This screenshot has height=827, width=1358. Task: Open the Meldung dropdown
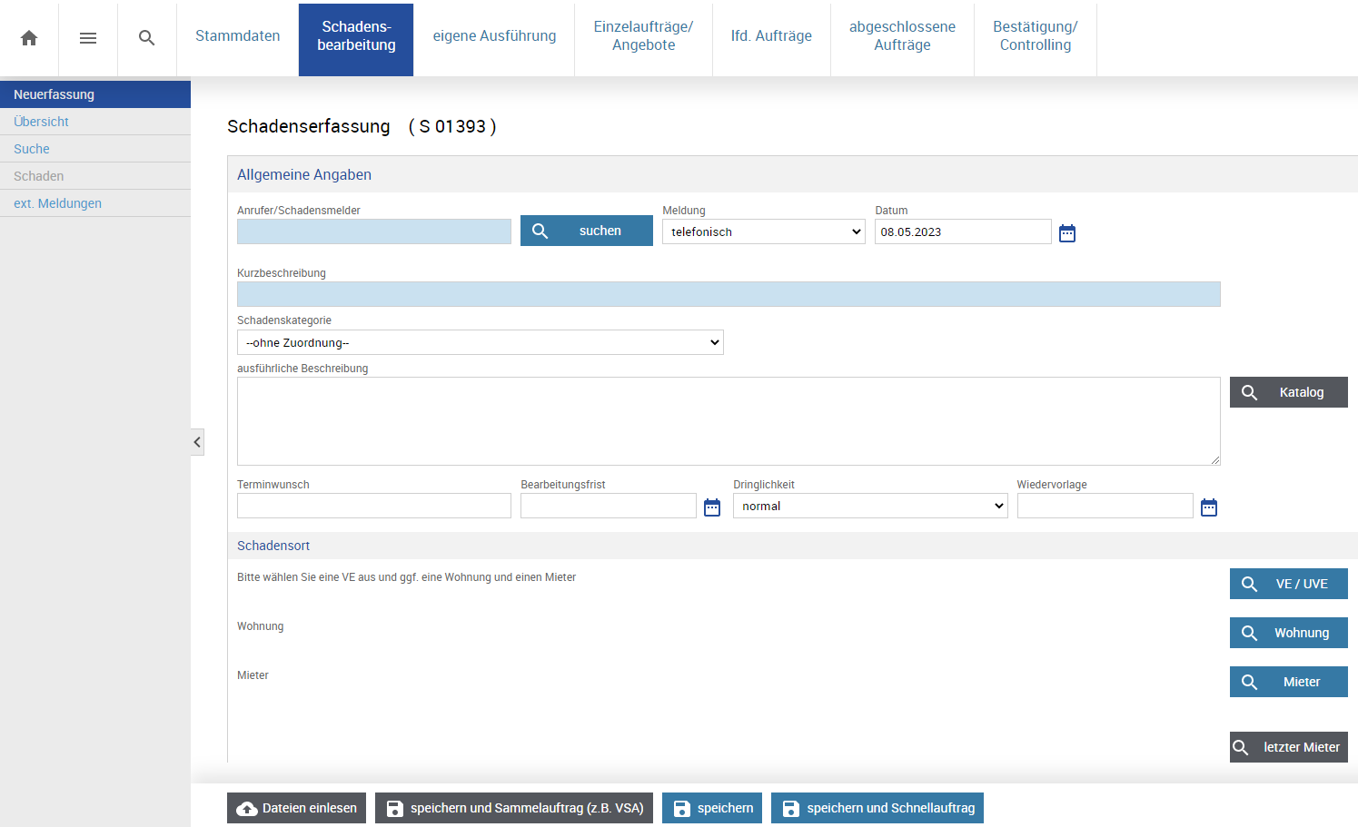763,232
